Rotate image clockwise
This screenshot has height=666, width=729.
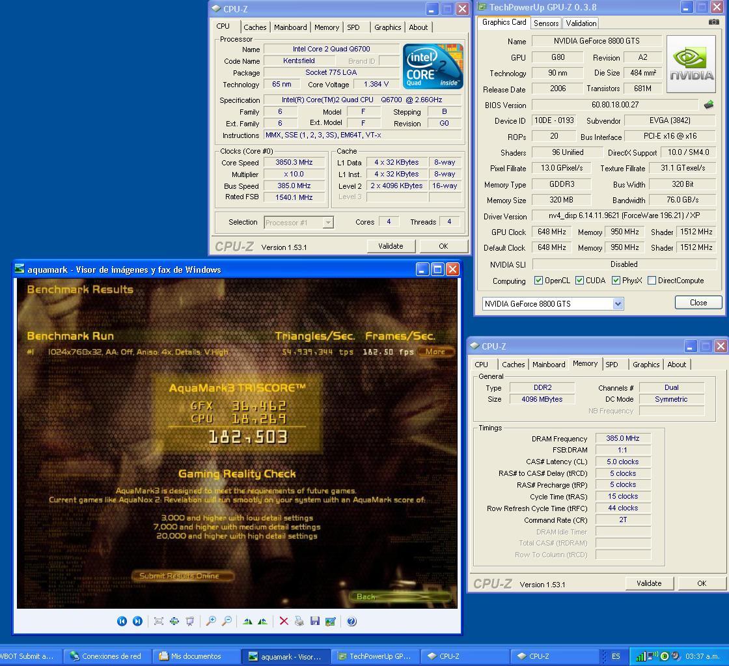248,621
